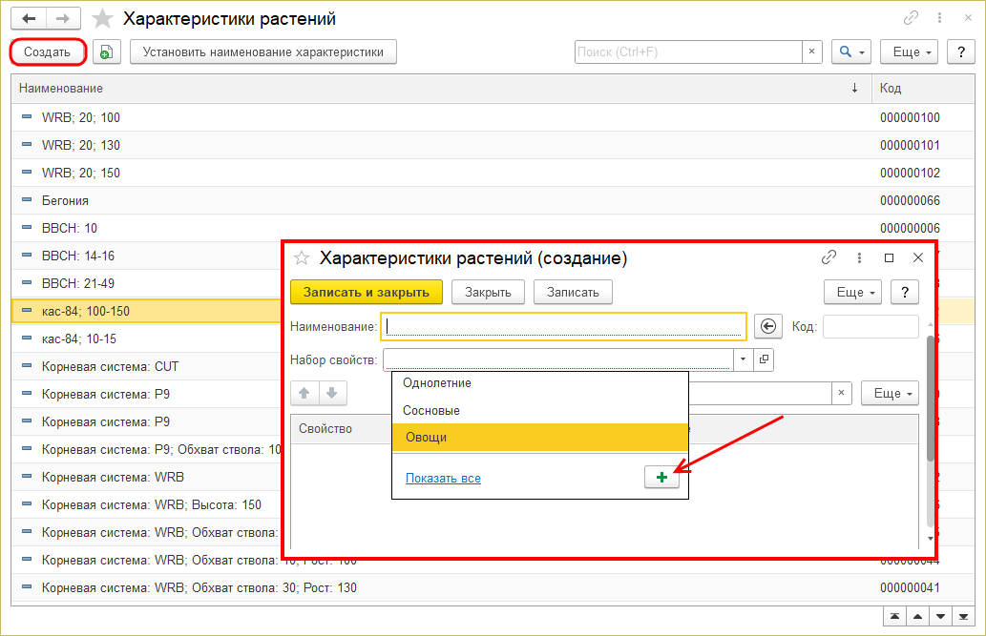Copy link icon in creation dialog
Image resolution: width=986 pixels, height=636 pixels.
tap(829, 257)
